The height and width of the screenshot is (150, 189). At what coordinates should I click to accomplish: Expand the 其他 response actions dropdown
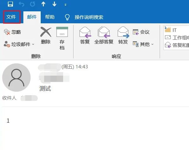click(x=143, y=44)
